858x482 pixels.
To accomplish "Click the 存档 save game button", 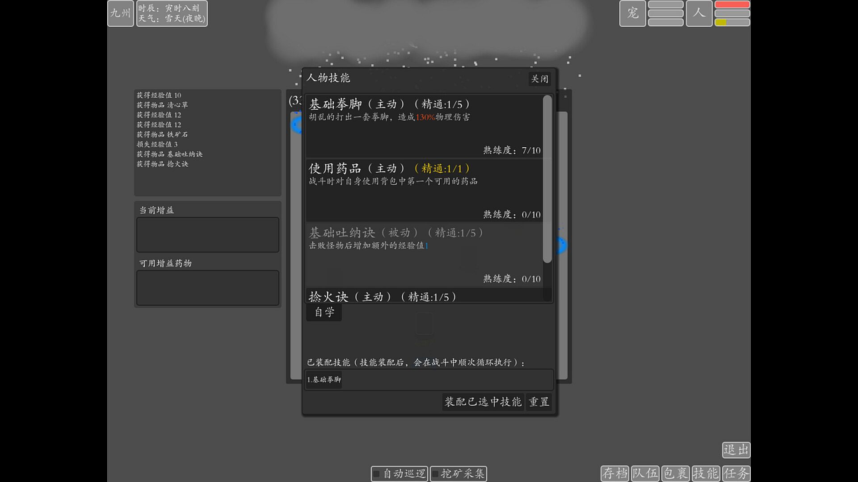I will (x=615, y=473).
